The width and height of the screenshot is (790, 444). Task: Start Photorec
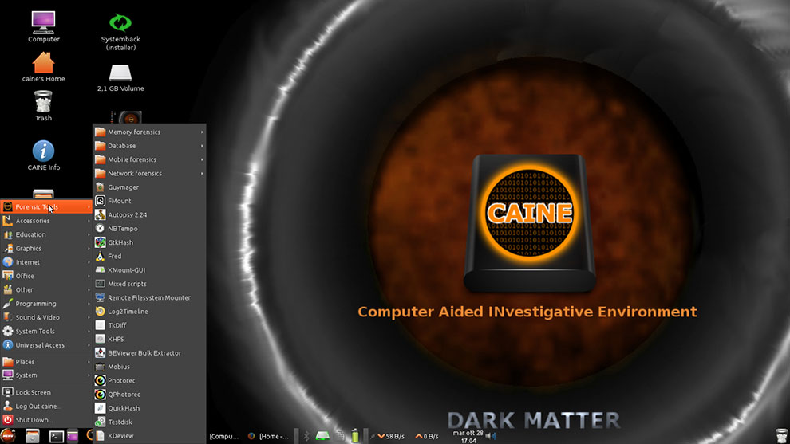(149, 381)
